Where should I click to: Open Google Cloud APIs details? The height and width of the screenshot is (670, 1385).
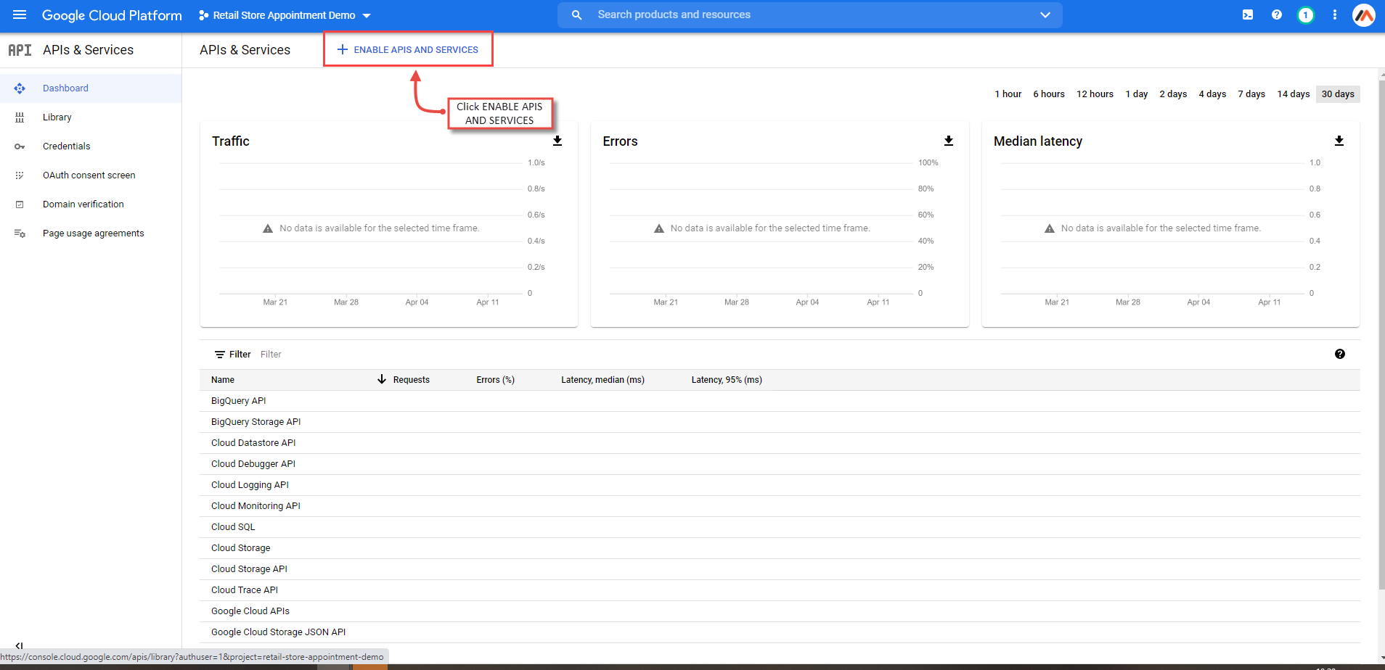(x=250, y=611)
